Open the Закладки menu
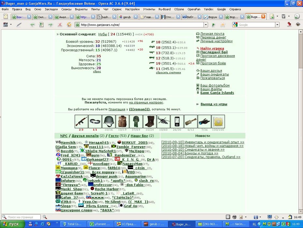 [x=51, y=9]
